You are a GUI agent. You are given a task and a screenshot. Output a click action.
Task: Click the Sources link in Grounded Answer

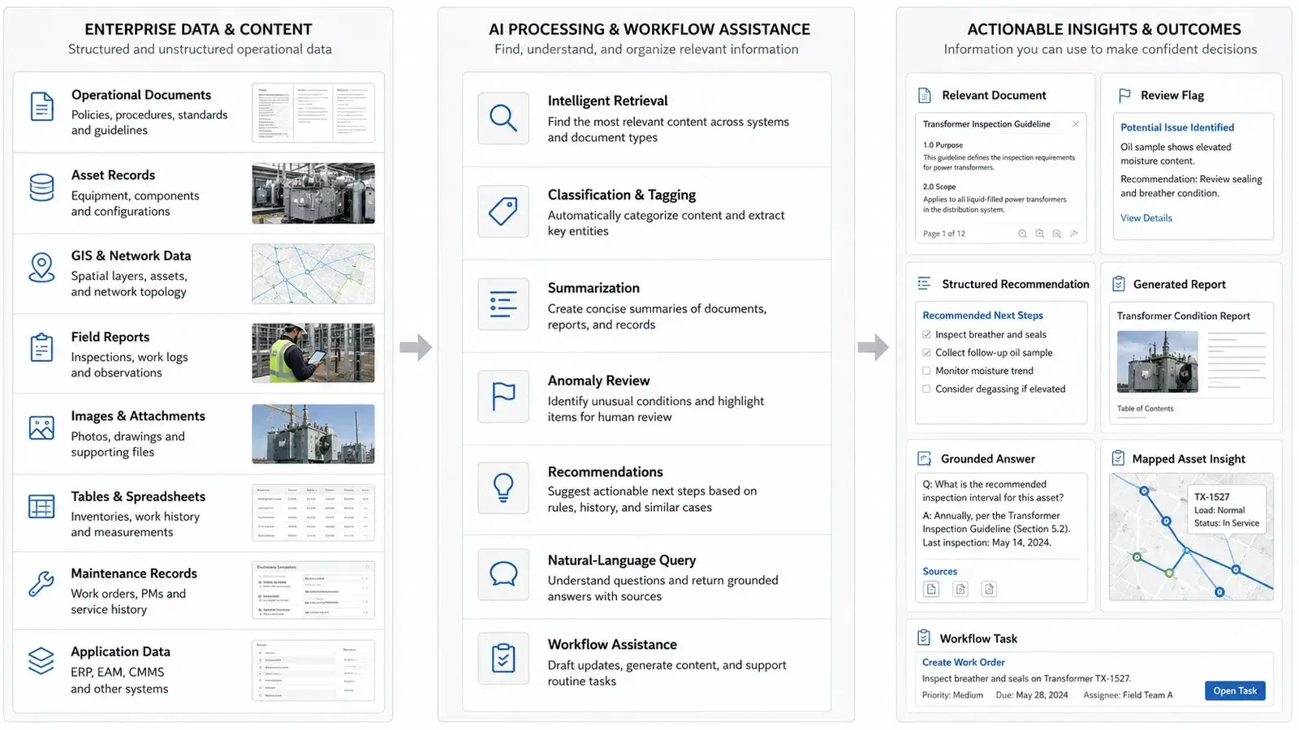(x=940, y=572)
